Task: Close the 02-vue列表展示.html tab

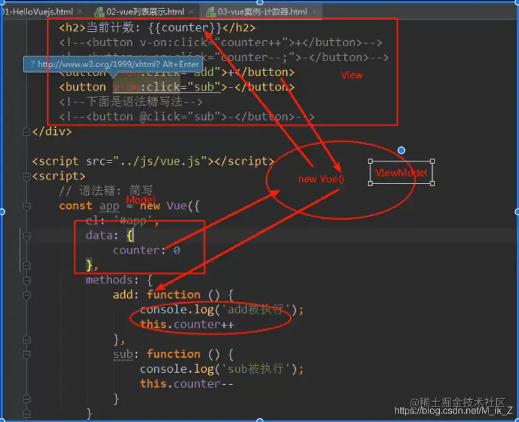Action: (191, 12)
